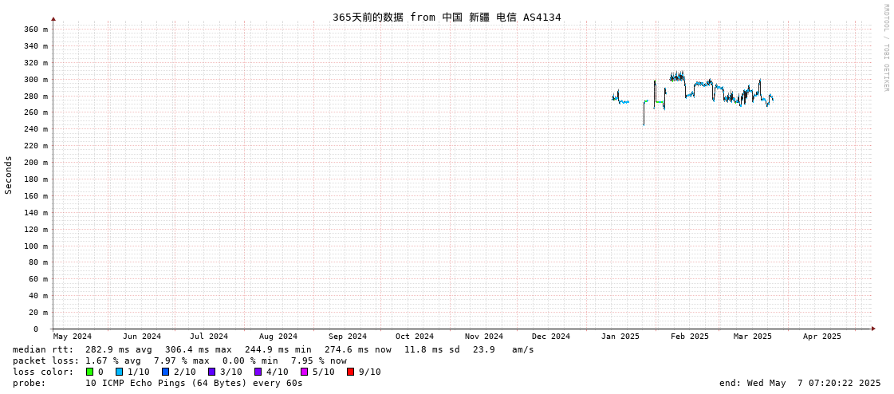Click the '280 m' y-axis tick label
This screenshot has width=894, height=394.
[x=37, y=96]
